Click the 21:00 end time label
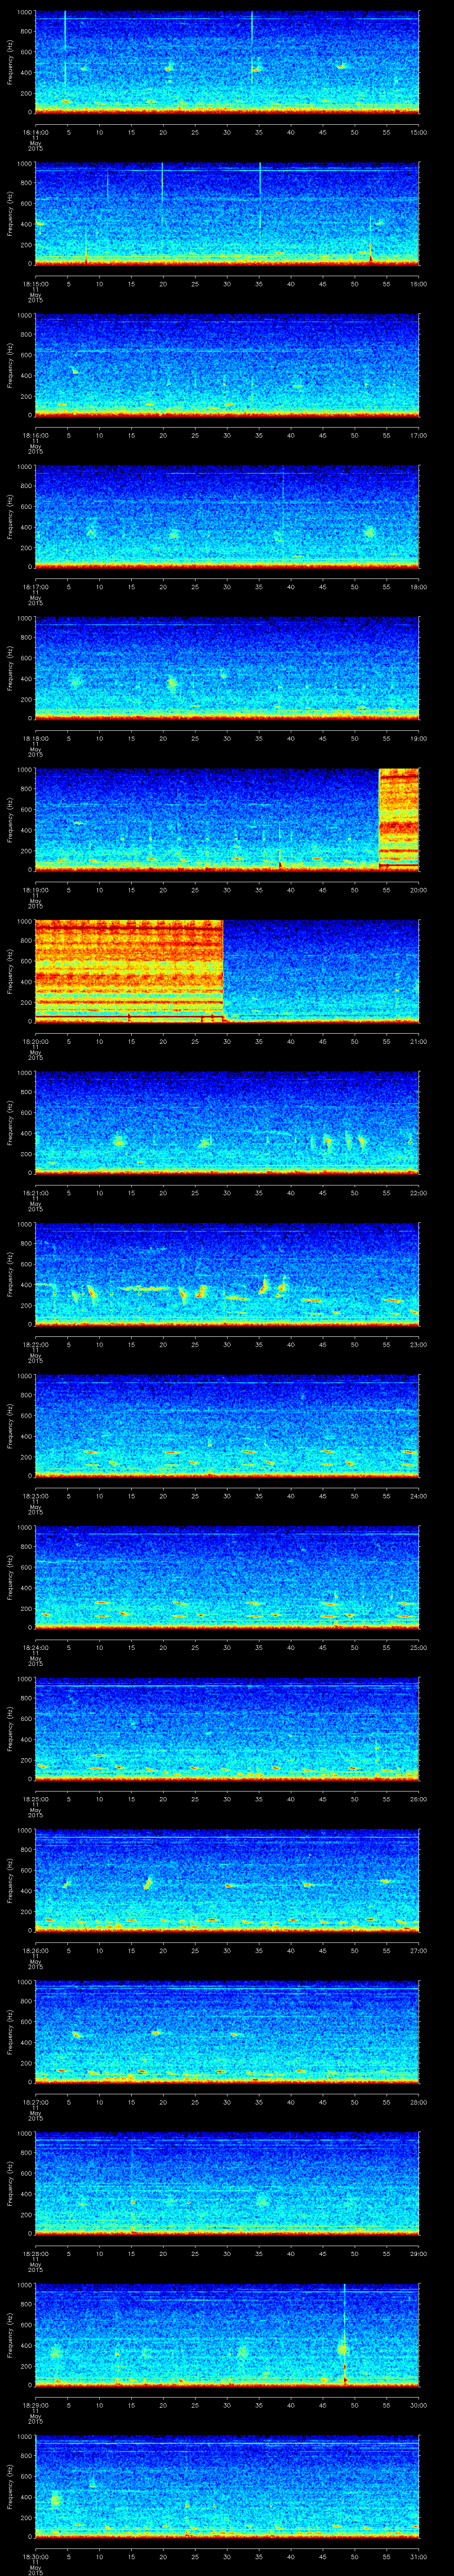454x2576 pixels. click(419, 1043)
